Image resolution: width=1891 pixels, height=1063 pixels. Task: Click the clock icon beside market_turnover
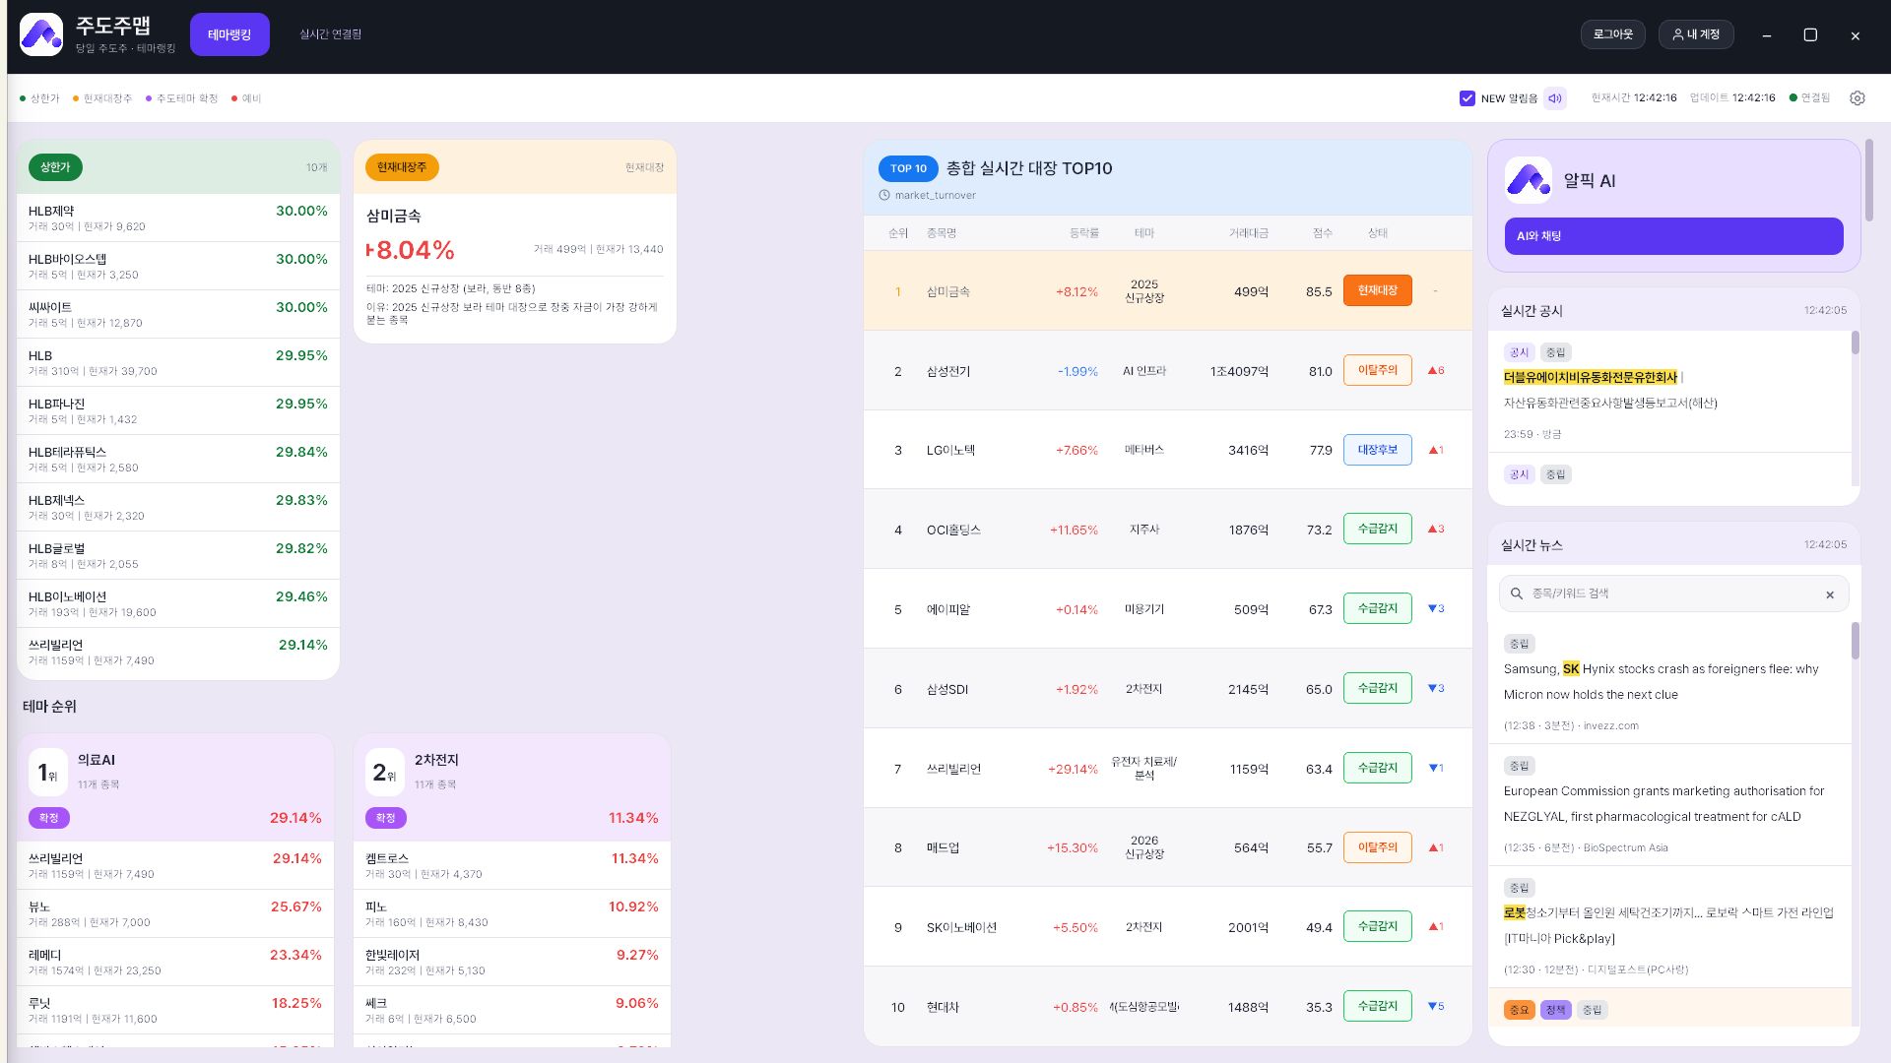point(884,195)
